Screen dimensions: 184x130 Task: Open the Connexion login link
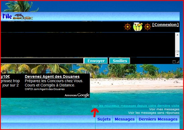[x=166, y=24]
